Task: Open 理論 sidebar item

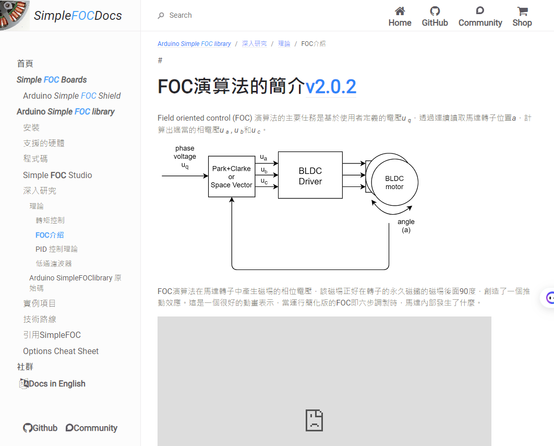Action: pos(37,206)
